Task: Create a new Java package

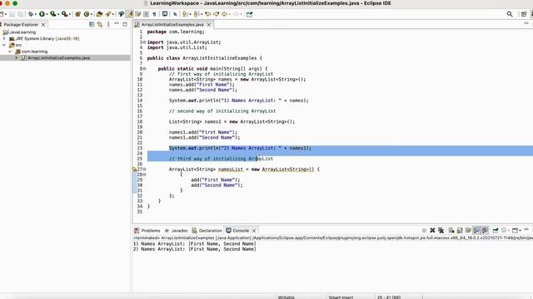Action: coord(77,14)
